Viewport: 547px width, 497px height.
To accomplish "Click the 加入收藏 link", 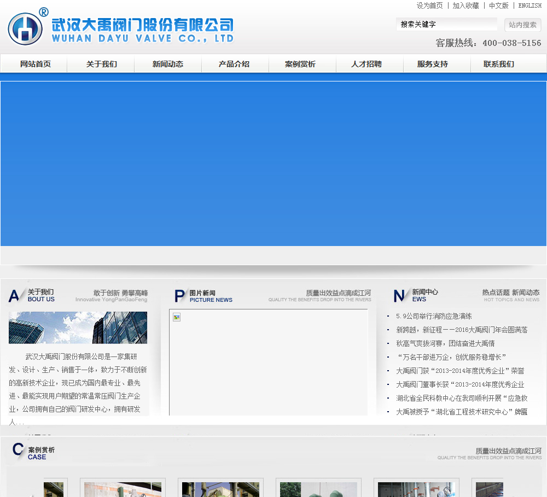I will (465, 5).
